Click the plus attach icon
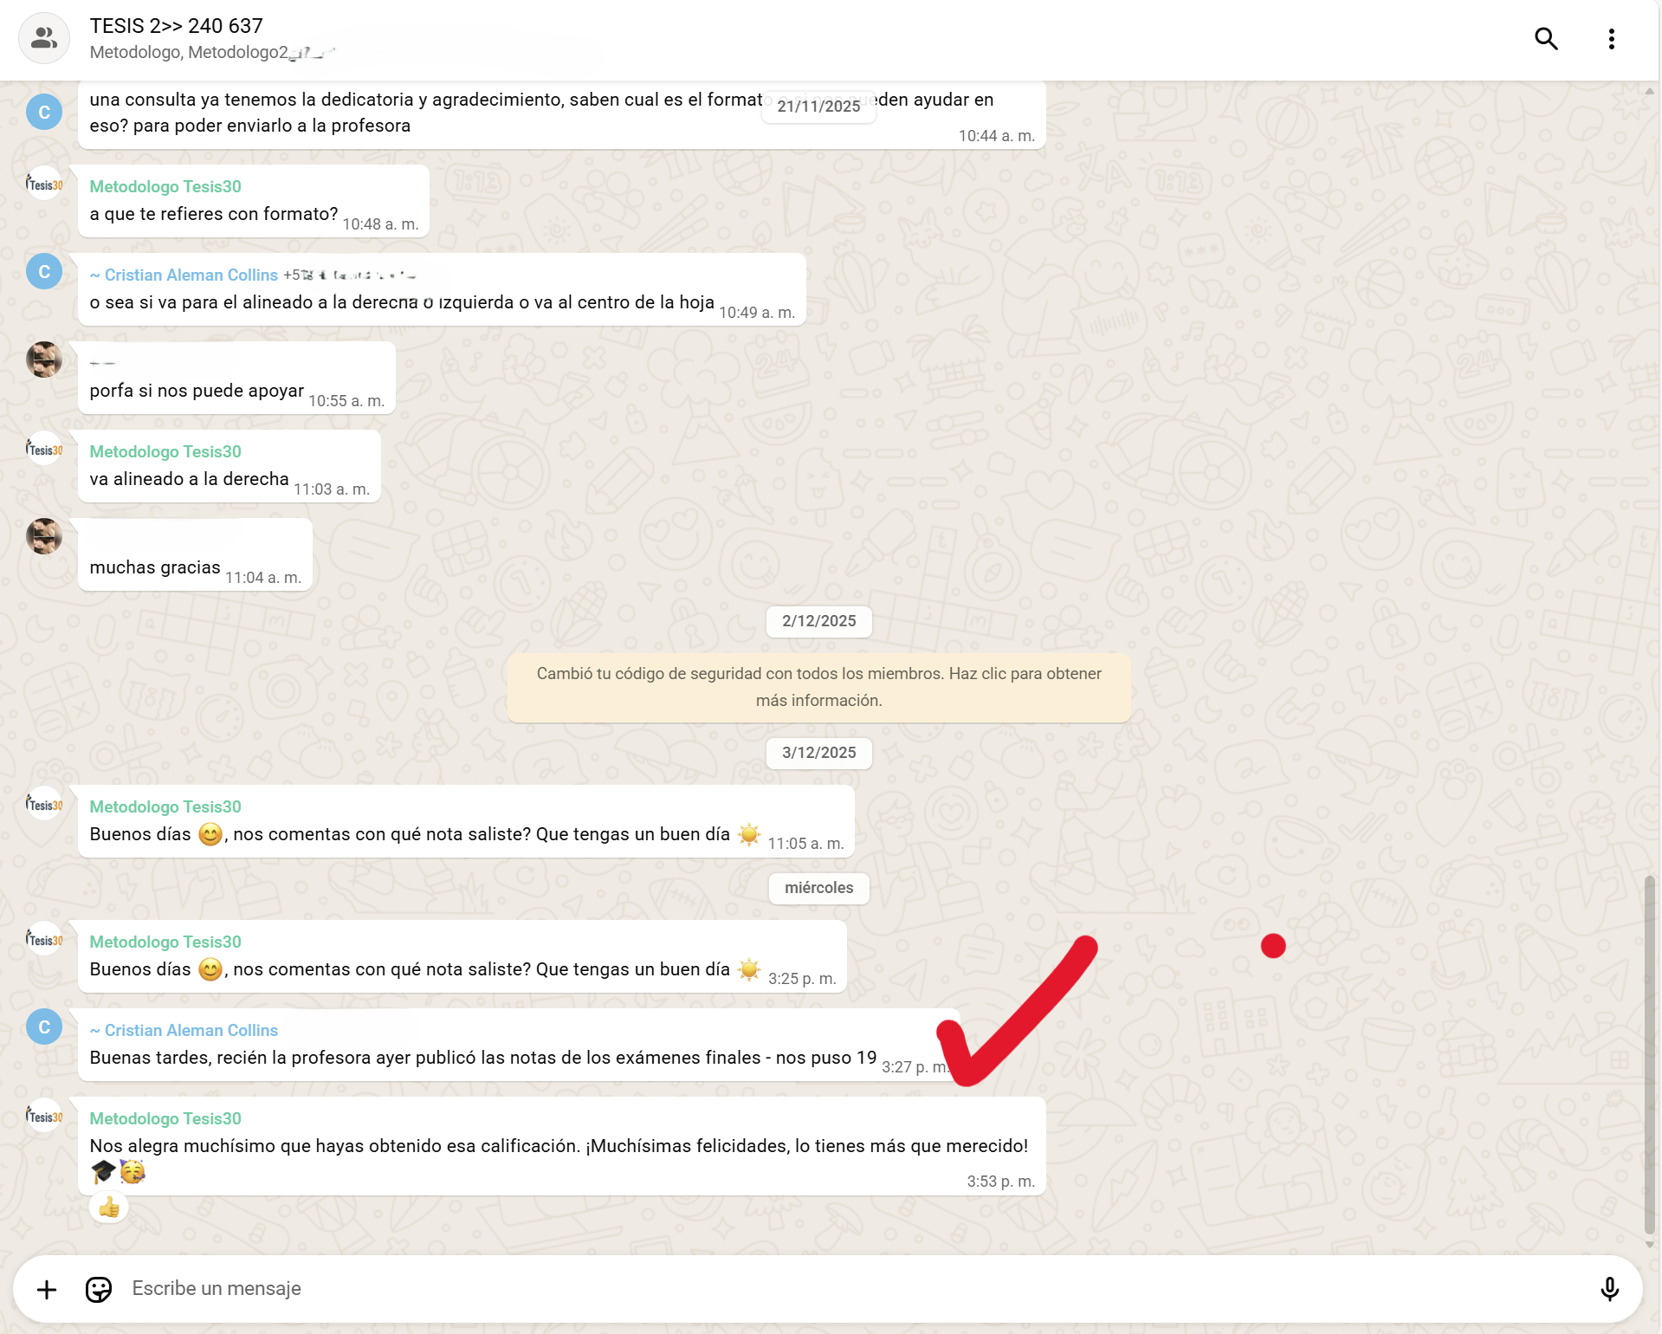 click(x=47, y=1289)
